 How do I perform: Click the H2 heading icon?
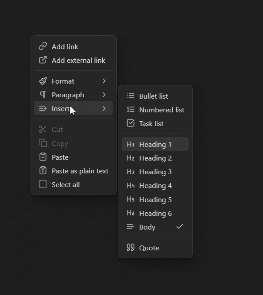click(131, 158)
